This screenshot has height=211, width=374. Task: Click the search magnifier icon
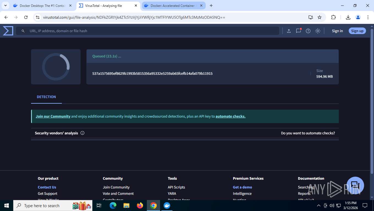23,31
